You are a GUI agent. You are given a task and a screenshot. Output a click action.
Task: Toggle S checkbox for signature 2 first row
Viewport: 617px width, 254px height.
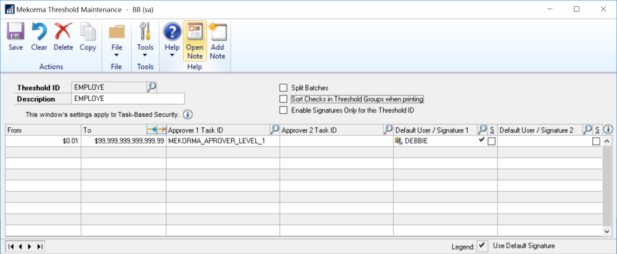[597, 141]
